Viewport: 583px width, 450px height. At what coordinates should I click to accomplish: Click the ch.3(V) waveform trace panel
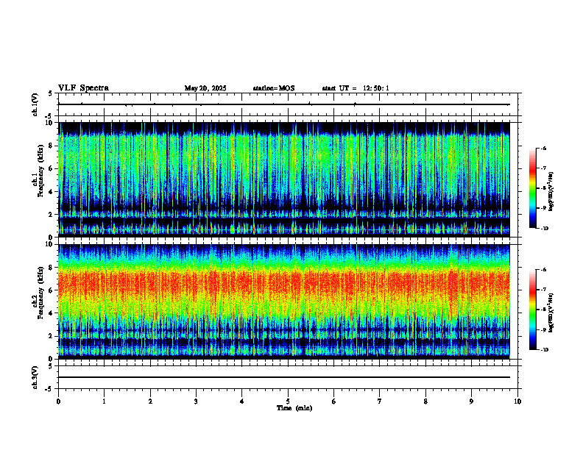pos(288,377)
